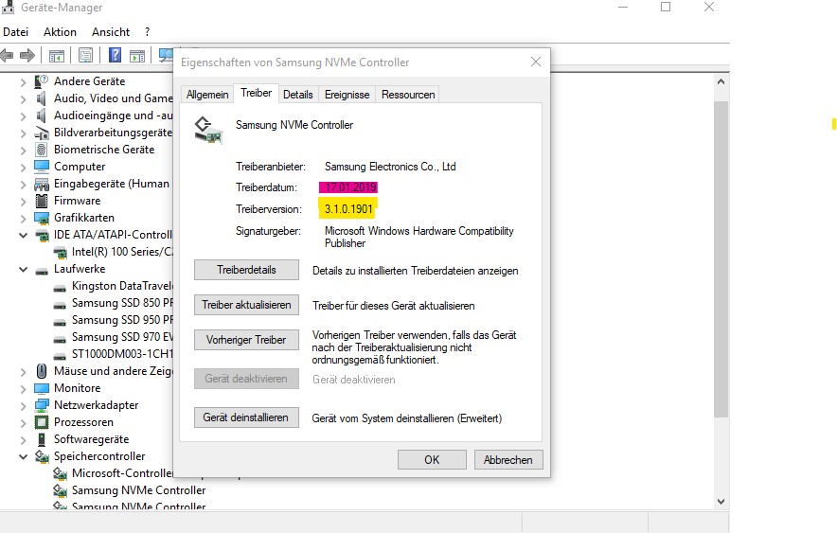The image size is (837, 533).
Task: Expand the Monitore node
Action: (x=23, y=389)
